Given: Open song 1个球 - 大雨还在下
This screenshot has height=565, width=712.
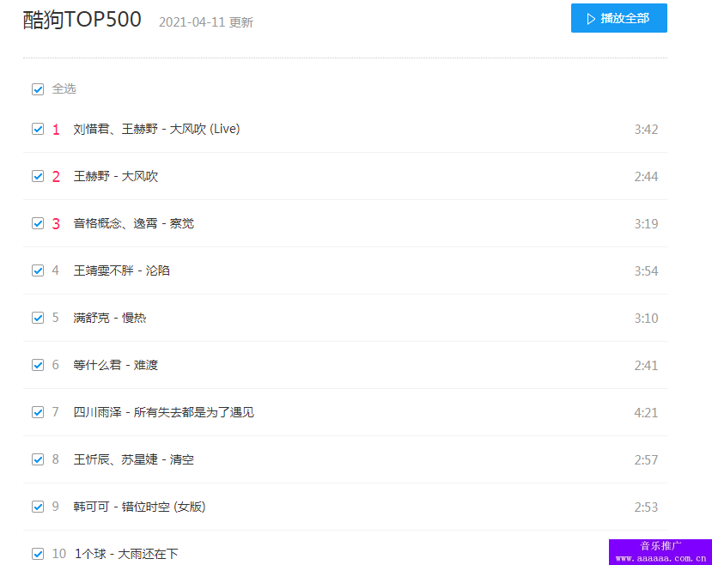Looking at the screenshot, I should click(126, 554).
